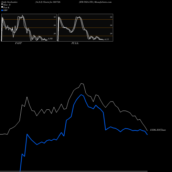The height and width of the screenshot is (172, 172).
Task: Select the '(IFB IND.LTD.) MunafaSutra.com' text
Action: click(95, 2)
